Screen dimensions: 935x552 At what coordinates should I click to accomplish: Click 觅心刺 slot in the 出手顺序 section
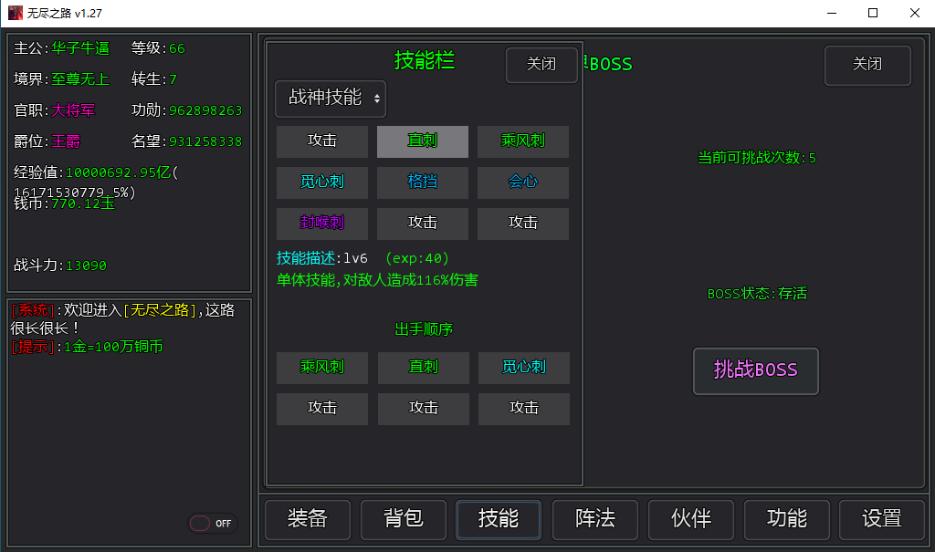coord(524,368)
